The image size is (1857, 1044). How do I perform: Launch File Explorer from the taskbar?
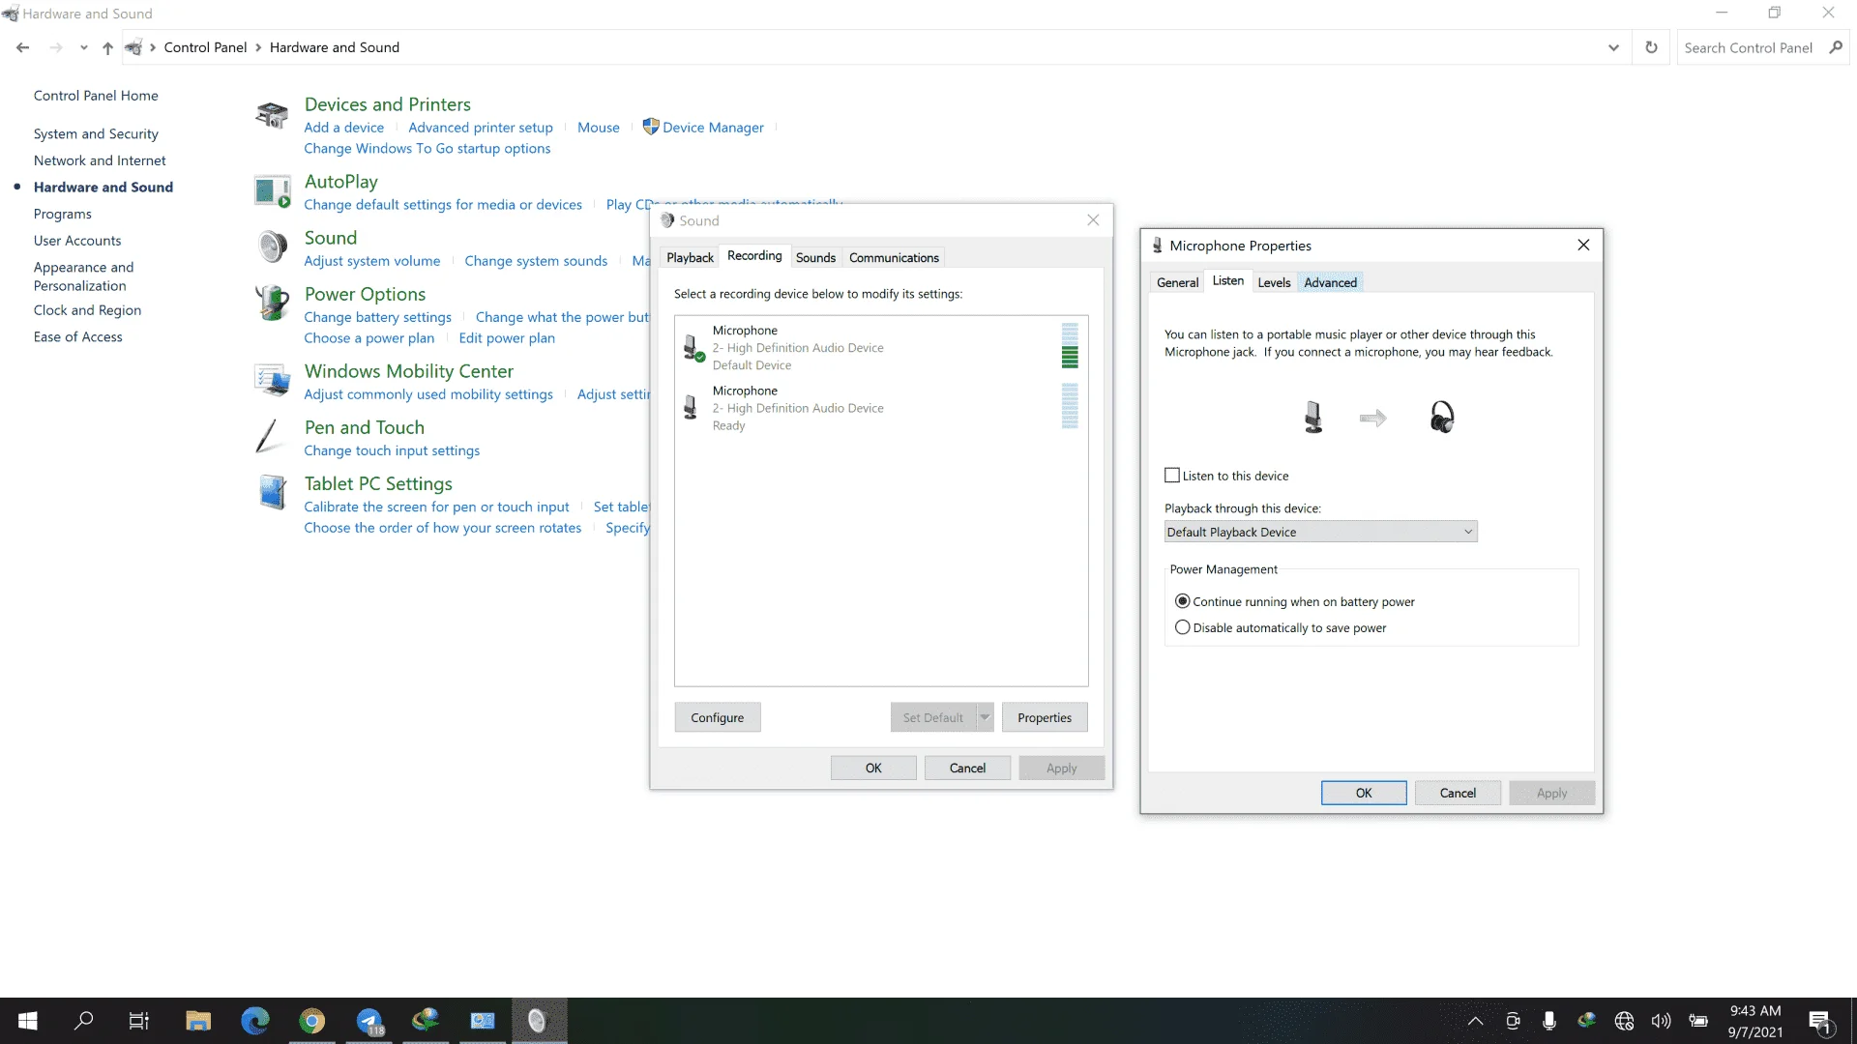(x=198, y=1021)
